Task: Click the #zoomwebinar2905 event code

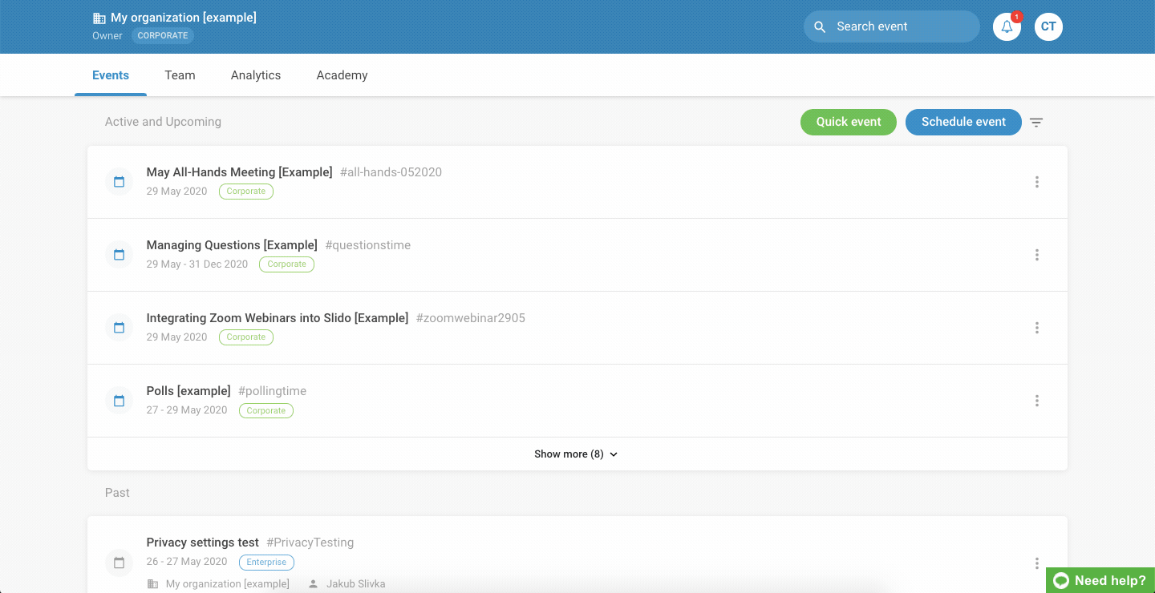Action: click(471, 318)
